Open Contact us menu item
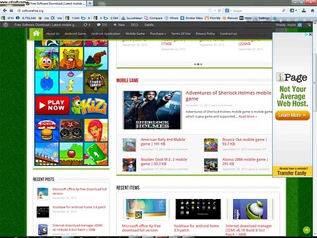 (x=229, y=34)
